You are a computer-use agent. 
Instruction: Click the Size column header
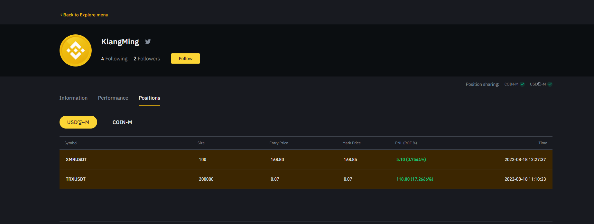201,143
